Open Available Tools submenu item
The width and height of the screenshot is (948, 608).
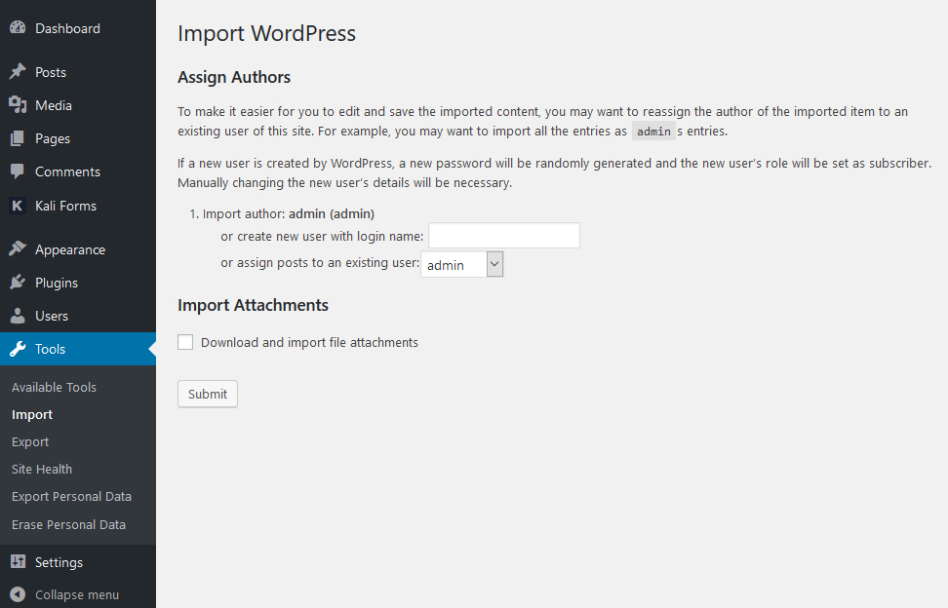point(54,387)
